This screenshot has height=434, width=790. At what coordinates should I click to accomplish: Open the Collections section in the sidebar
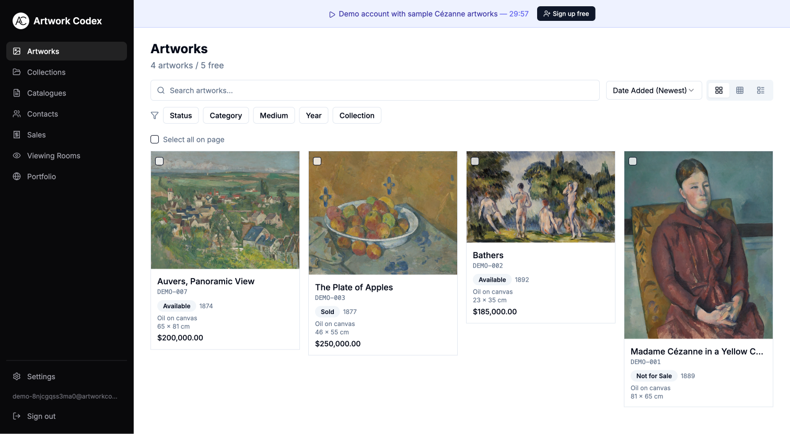click(46, 72)
